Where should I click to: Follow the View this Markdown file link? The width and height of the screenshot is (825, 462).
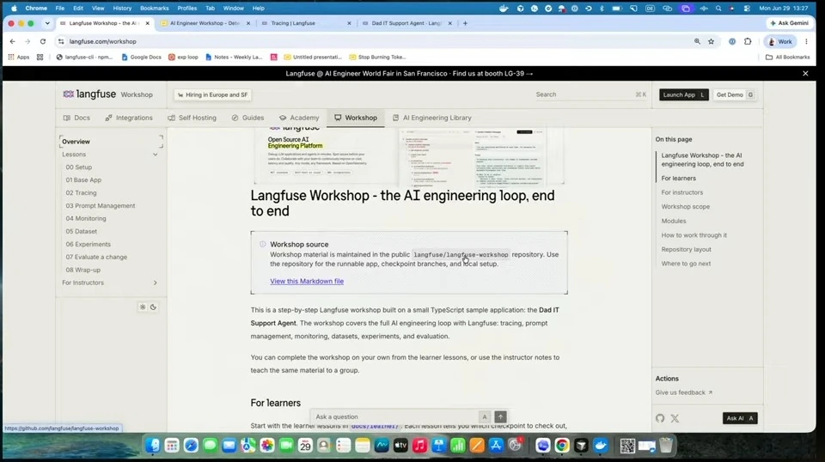click(307, 281)
